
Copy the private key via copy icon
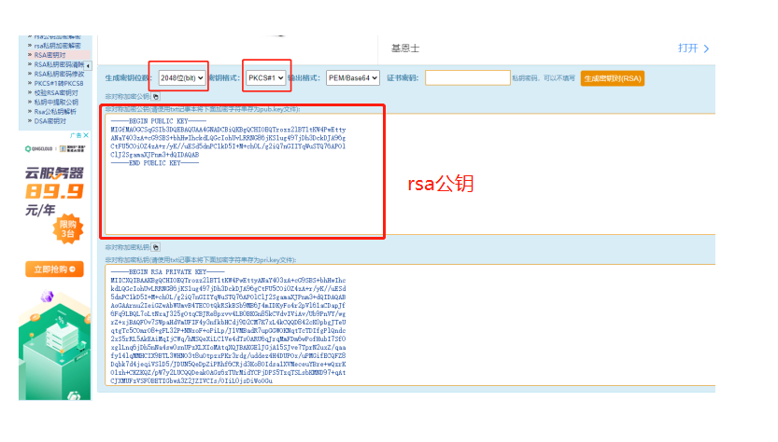pyautogui.click(x=155, y=247)
